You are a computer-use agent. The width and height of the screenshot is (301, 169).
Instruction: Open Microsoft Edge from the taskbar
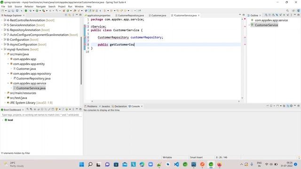point(142,164)
